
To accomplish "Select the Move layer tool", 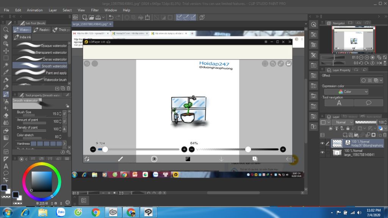I will (6, 51).
